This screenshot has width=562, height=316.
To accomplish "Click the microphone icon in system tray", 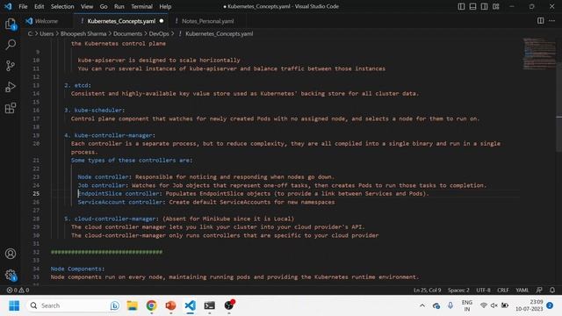I will 450,305.
